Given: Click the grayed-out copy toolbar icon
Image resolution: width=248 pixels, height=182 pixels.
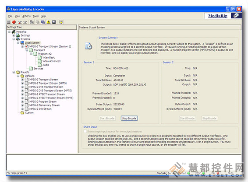Looking at the screenshot, I should (38, 22).
